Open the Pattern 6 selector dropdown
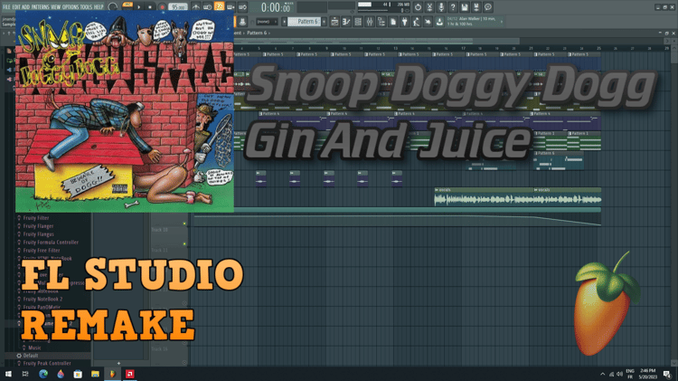Screen dimensions: 678x381 304,21
